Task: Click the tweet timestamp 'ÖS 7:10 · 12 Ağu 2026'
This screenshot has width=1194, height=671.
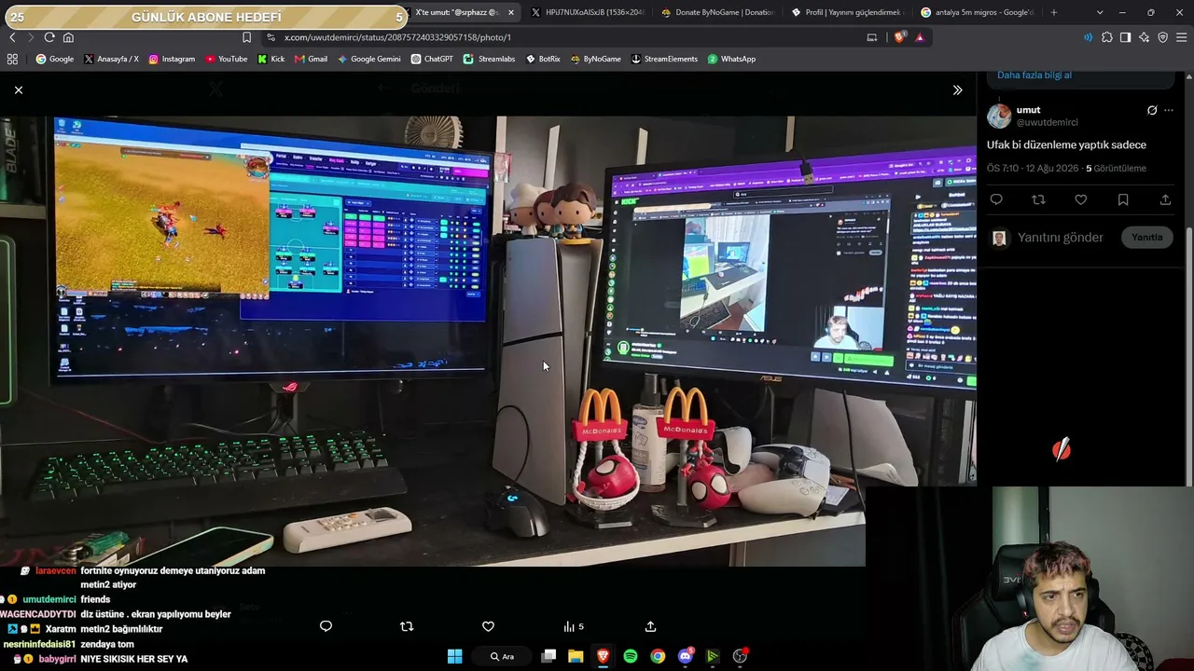Action: pos(1033,169)
